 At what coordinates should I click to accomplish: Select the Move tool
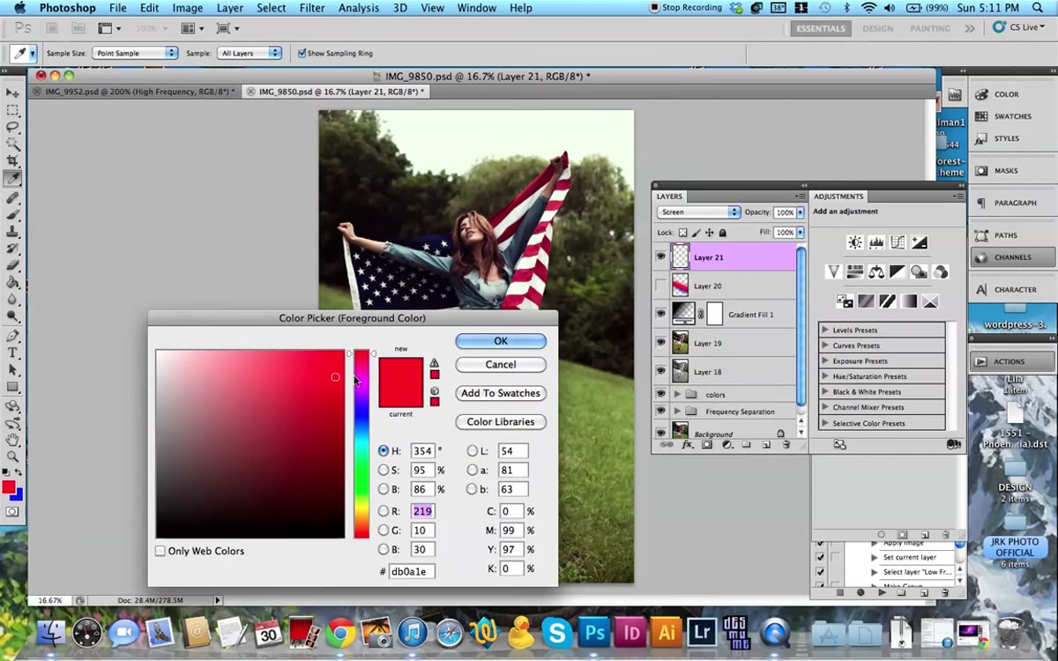tap(12, 93)
